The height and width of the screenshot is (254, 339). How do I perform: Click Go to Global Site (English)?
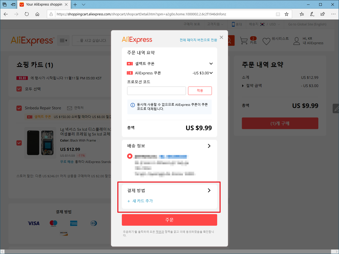(307, 24)
